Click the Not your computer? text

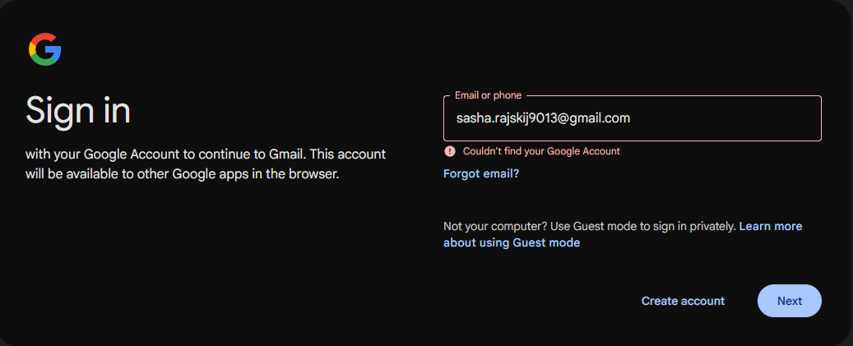tap(483, 226)
